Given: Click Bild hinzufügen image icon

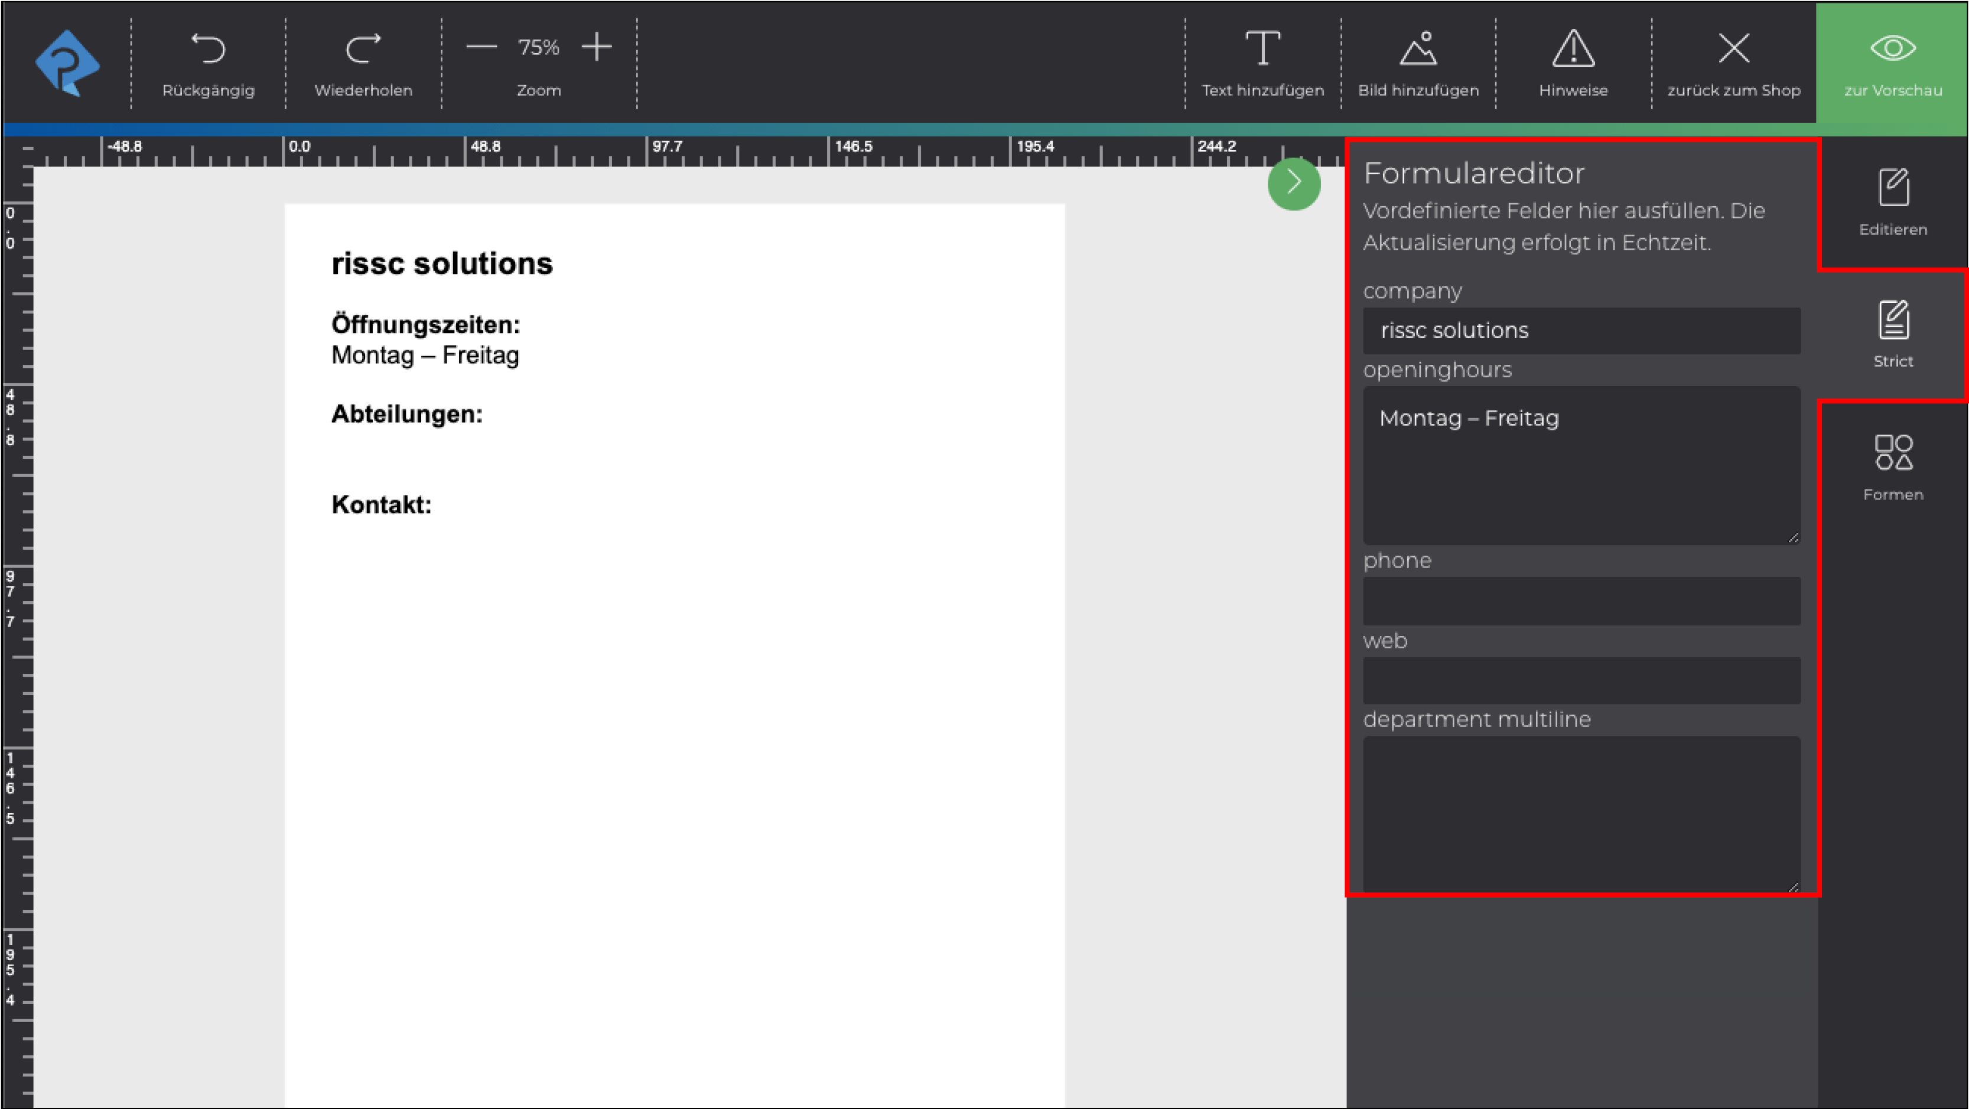Looking at the screenshot, I should [x=1418, y=49].
